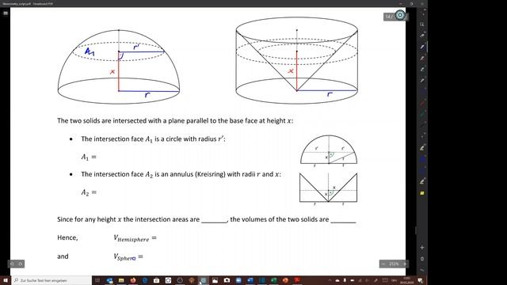The image size is (507, 285).
Task: Show hidden system tray icons
Action: click(x=330, y=280)
